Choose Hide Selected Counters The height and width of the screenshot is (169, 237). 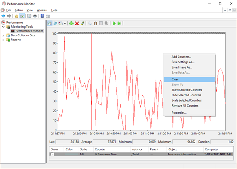pos(189,95)
